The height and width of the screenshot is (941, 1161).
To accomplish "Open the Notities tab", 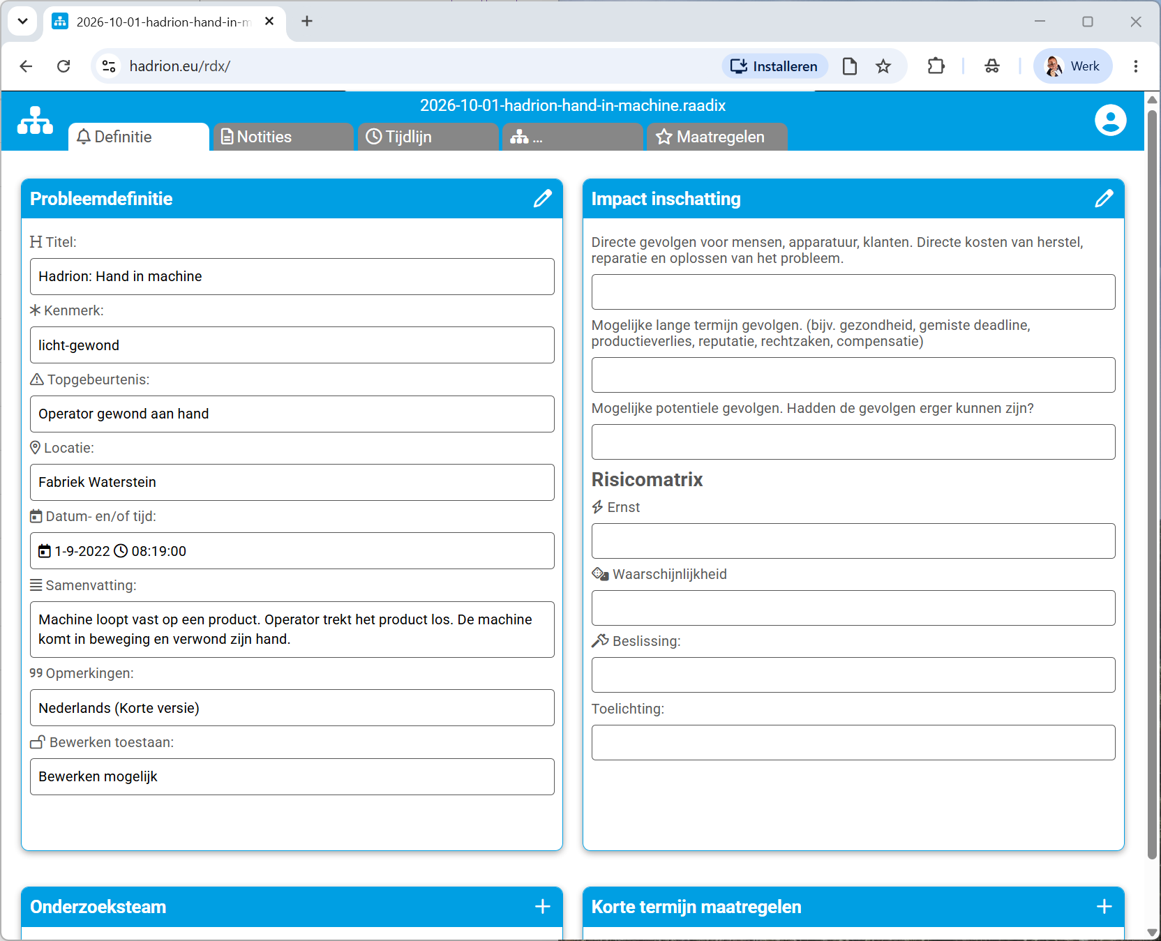I will point(283,137).
